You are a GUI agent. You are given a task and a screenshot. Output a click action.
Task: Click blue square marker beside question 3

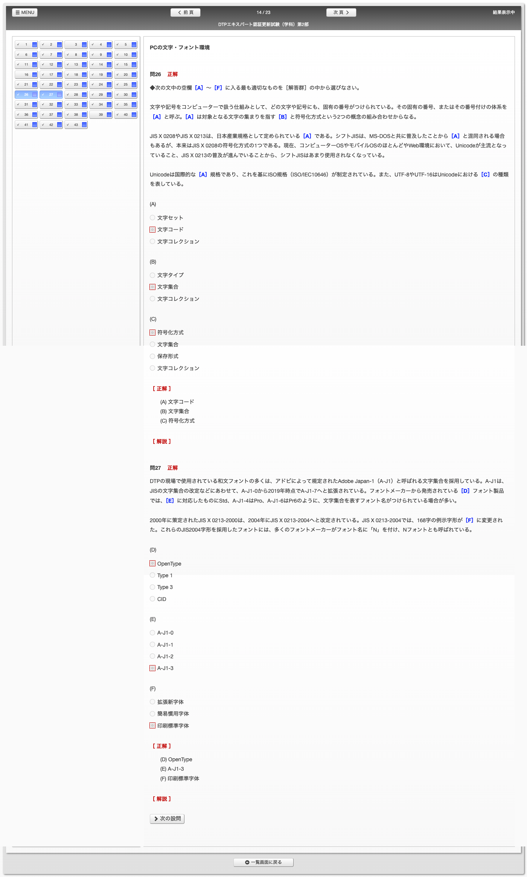[84, 45]
